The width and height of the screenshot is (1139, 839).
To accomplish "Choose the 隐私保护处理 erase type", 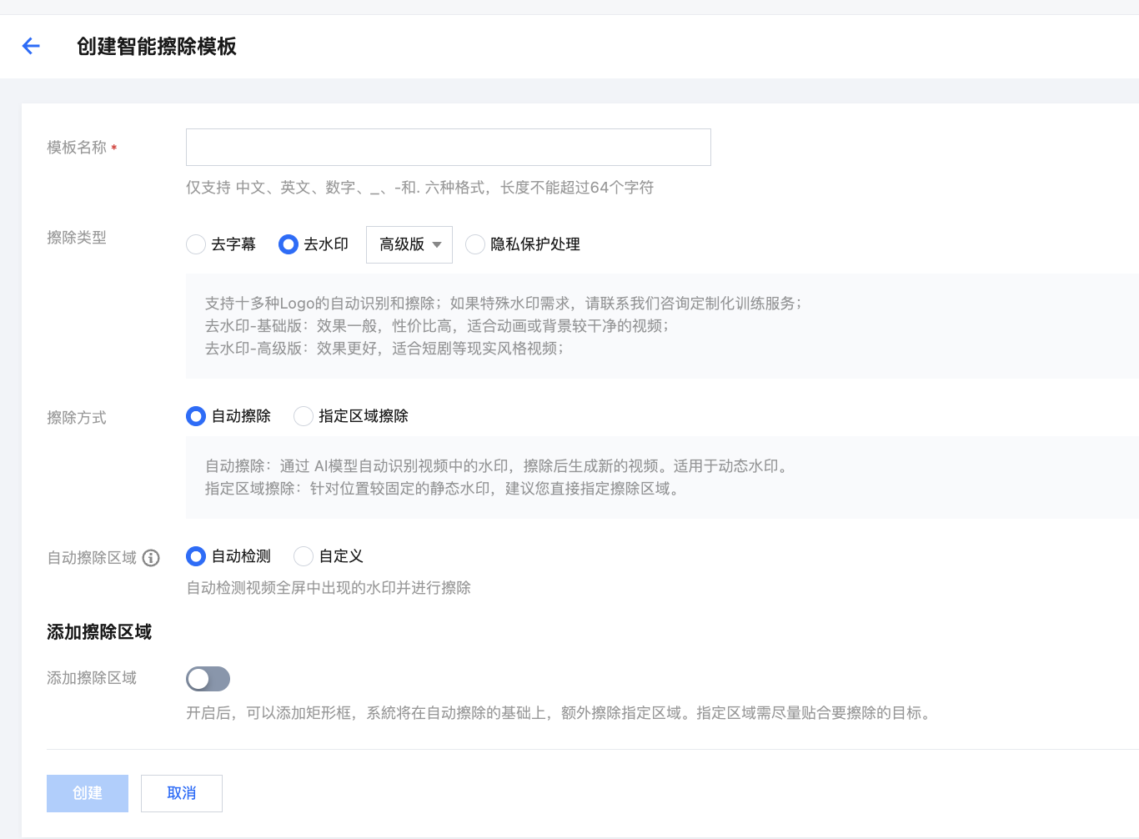I will (x=475, y=244).
